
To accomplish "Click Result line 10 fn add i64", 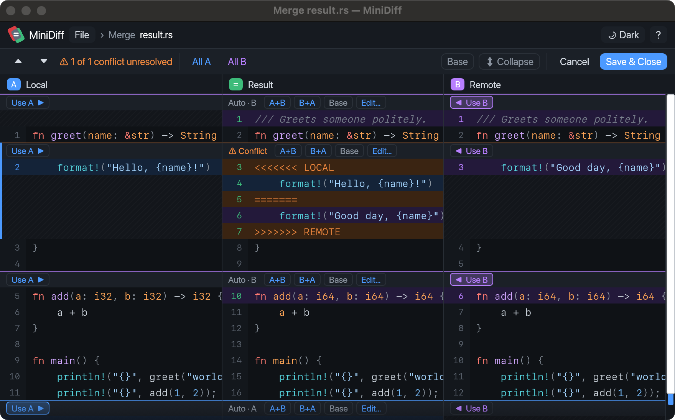I will point(333,296).
